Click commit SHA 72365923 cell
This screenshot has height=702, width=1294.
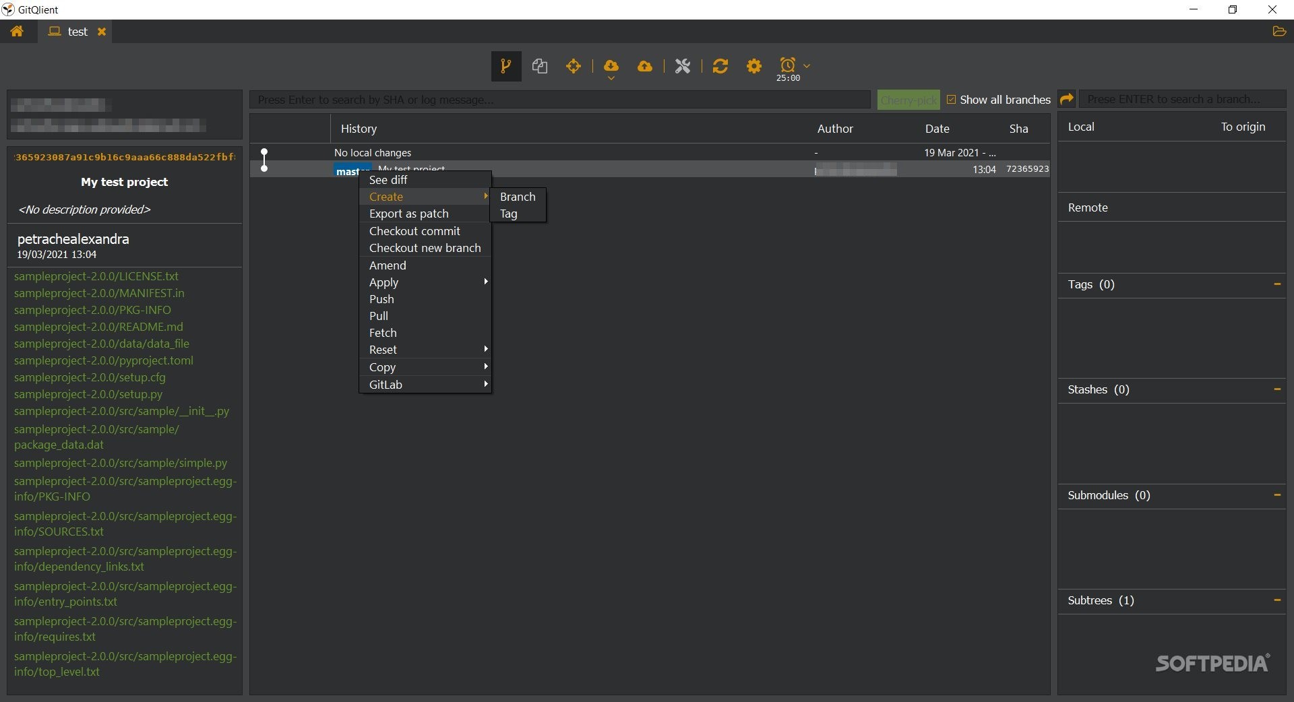(1027, 169)
